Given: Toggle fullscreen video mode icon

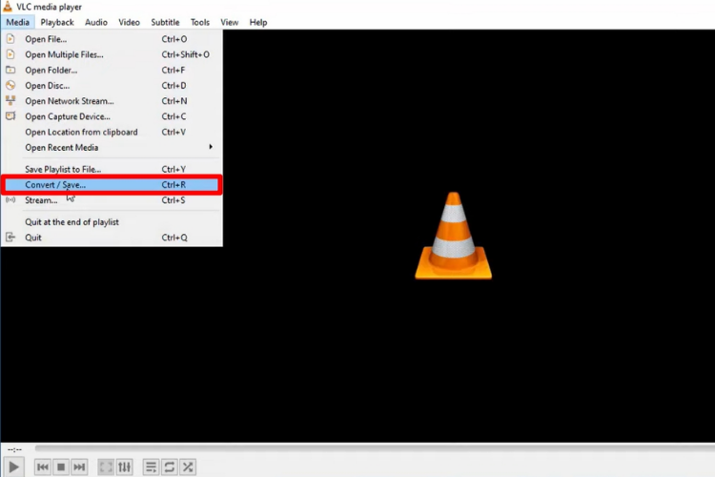Looking at the screenshot, I should pyautogui.click(x=106, y=467).
